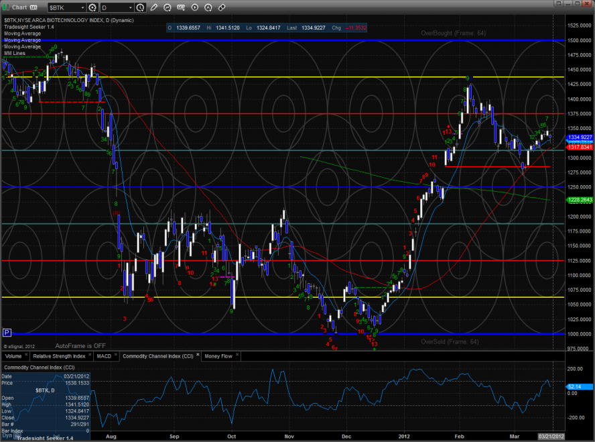
Task: Click the circled A toolbar icon
Action: coord(208,7)
